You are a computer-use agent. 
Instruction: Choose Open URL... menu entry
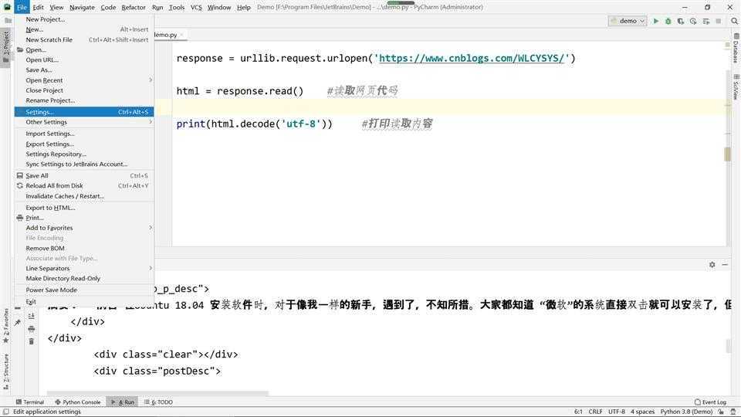click(x=84, y=60)
